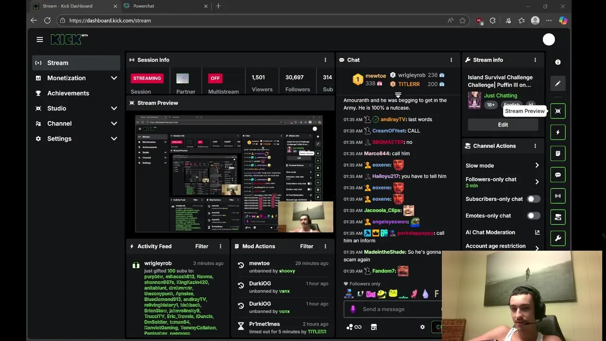Click the Multistream OFF badge
The width and height of the screenshot is (606, 341).
click(215, 78)
